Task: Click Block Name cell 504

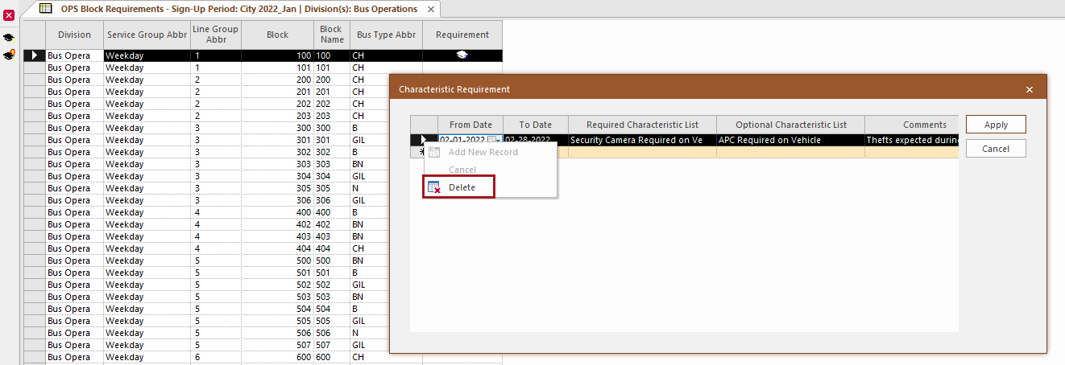Action: [x=331, y=309]
